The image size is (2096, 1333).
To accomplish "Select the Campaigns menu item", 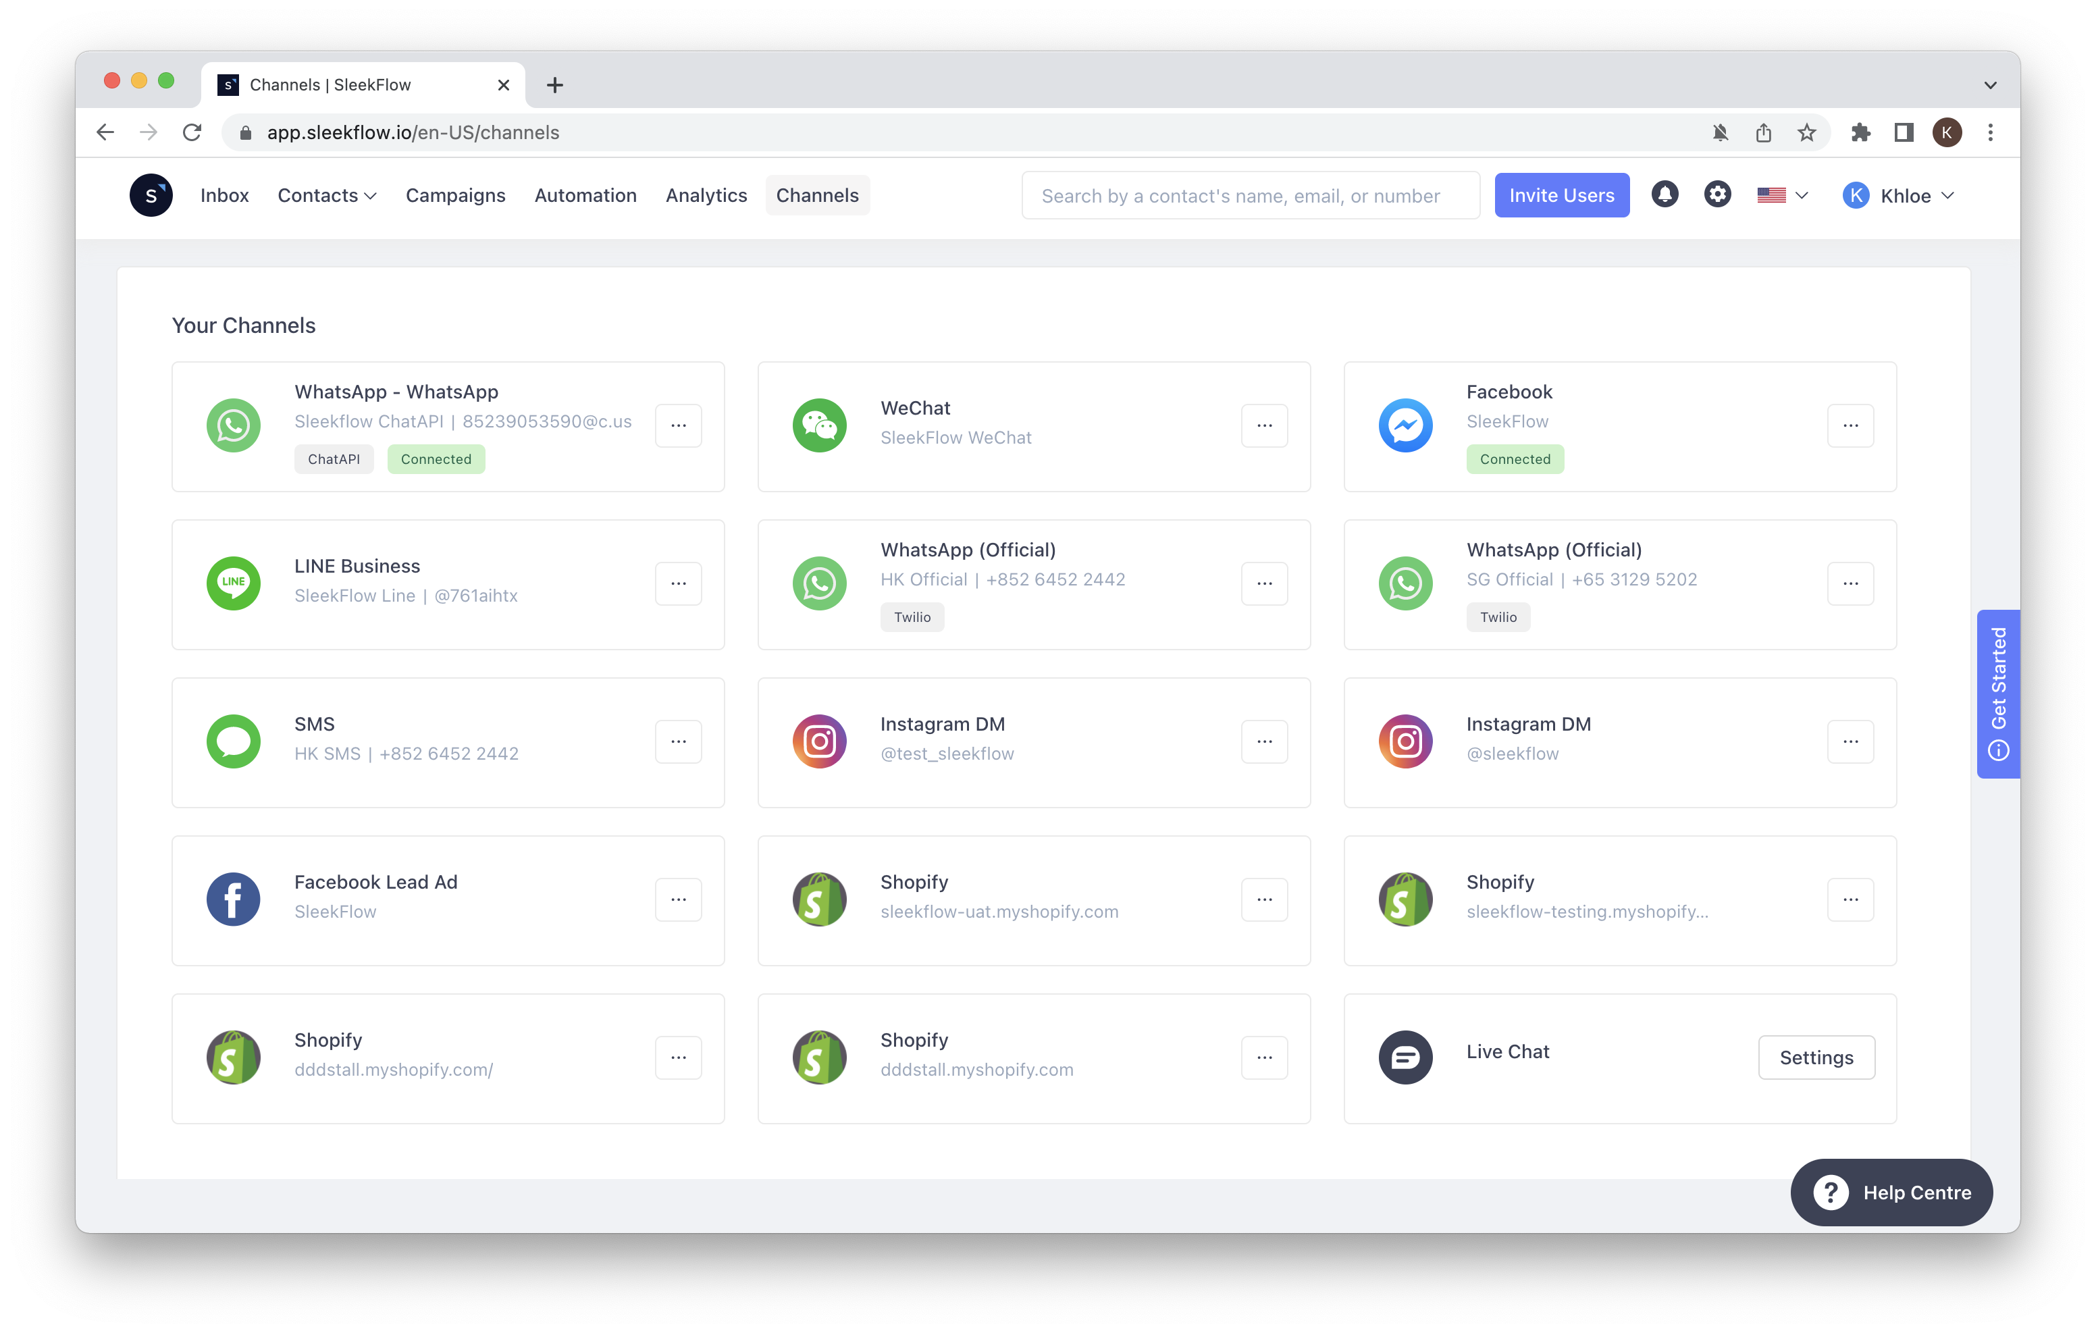I will click(455, 195).
